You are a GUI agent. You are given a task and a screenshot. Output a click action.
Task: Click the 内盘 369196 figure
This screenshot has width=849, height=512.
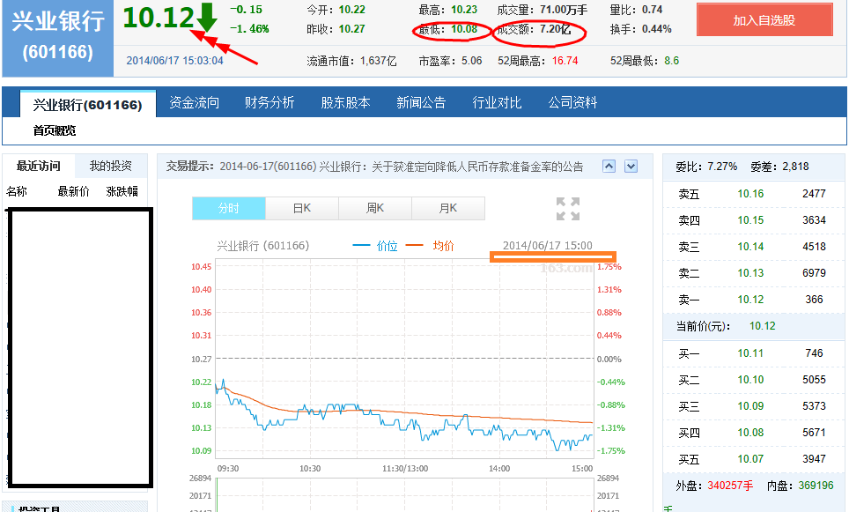point(816,486)
